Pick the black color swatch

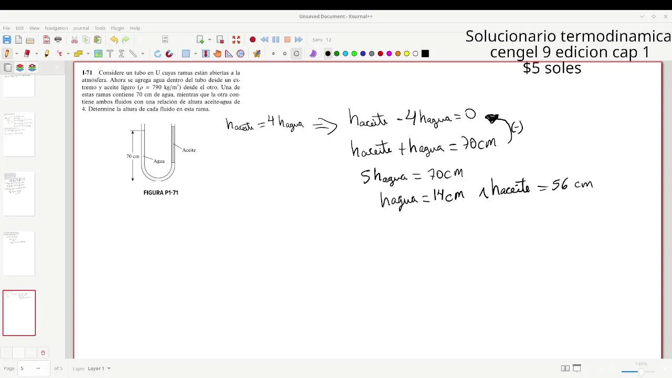pos(328,54)
